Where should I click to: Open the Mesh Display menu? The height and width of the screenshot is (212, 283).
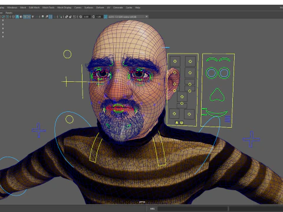pos(64,8)
